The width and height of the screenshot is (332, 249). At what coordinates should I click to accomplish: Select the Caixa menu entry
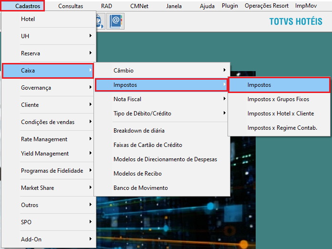tap(48, 71)
